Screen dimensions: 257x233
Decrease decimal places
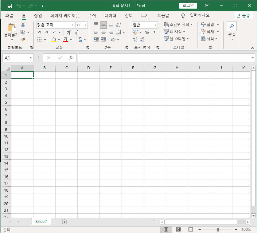tap(142, 40)
